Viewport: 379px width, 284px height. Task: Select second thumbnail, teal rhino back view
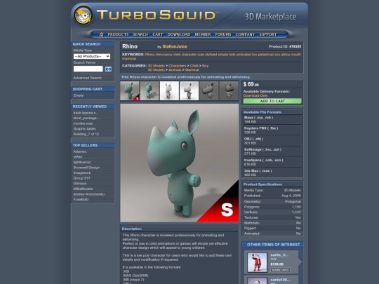tap(149, 90)
